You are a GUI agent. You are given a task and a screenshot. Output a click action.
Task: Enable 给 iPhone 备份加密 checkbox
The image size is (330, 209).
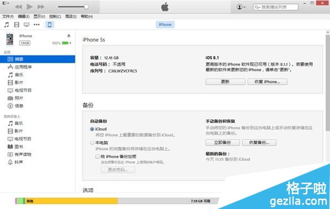tap(97, 157)
